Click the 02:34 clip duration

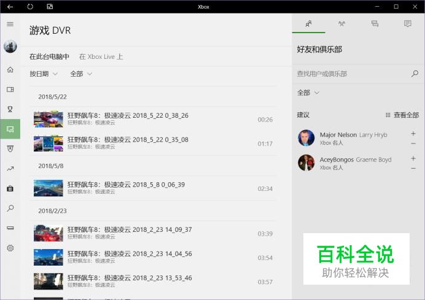point(265,189)
